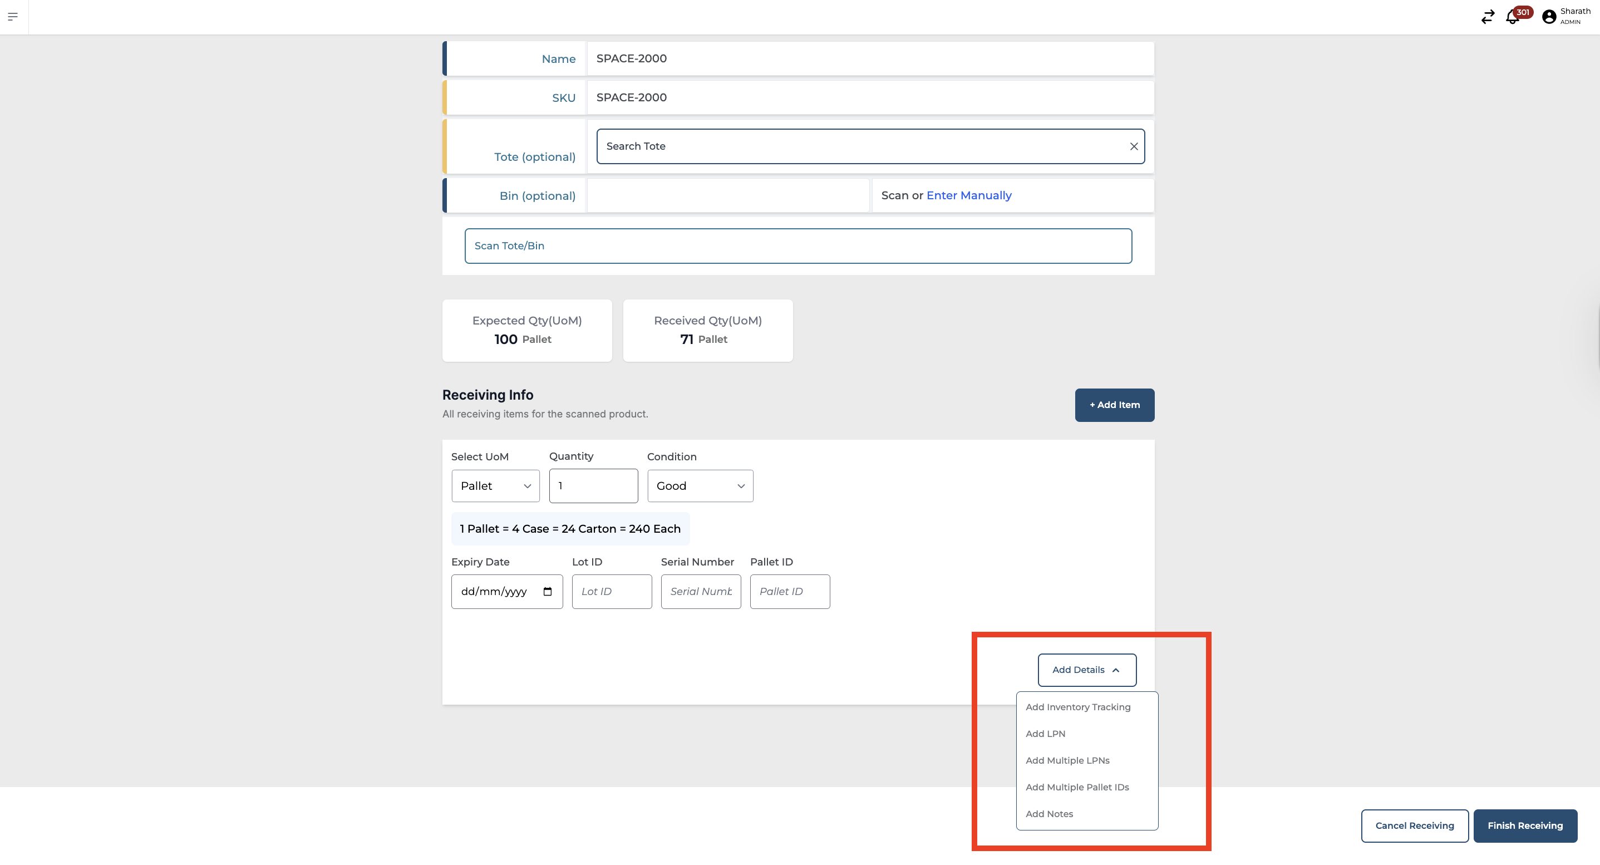Open notifications bell with 301 badge

coord(1513,17)
